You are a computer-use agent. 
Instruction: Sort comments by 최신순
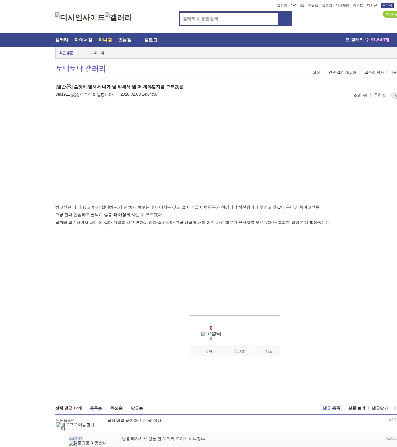[116, 408]
